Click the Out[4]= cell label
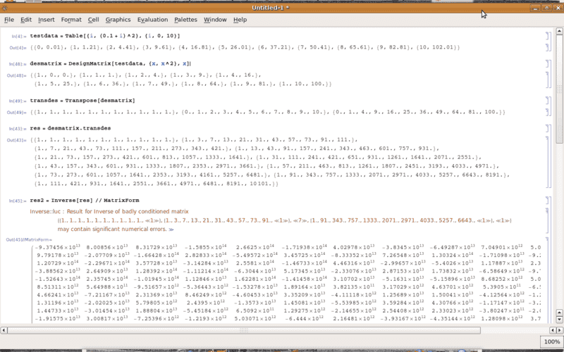 click(x=18, y=48)
